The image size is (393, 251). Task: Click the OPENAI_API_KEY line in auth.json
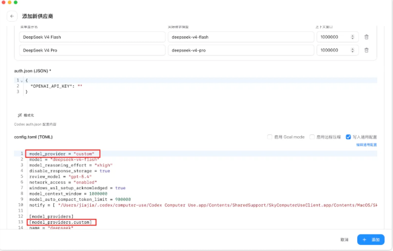56,86
